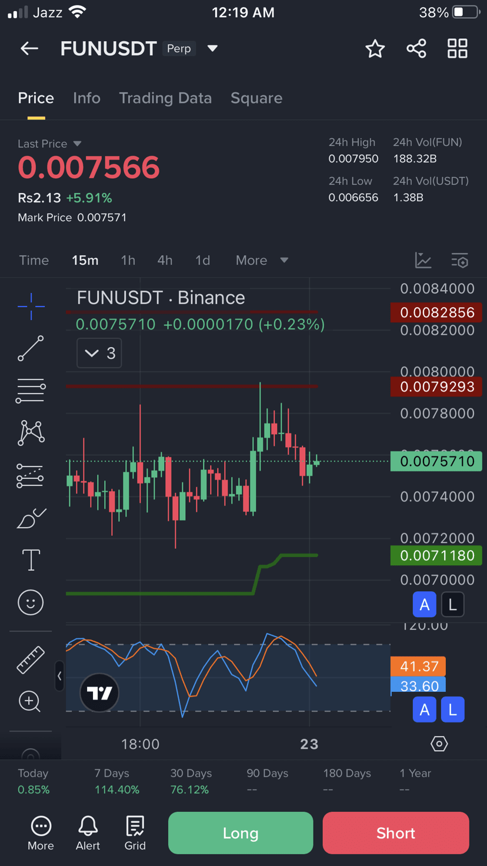Tap the Mark Price 0.007571 text
Viewport: 487px width, 866px height.
click(72, 218)
